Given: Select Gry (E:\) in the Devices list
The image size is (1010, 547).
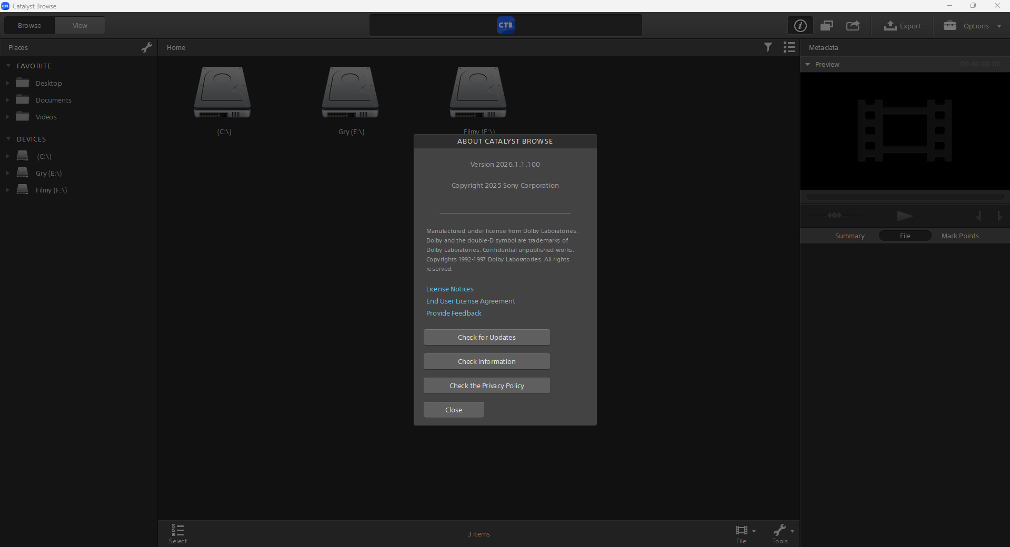Looking at the screenshot, I should click(49, 173).
